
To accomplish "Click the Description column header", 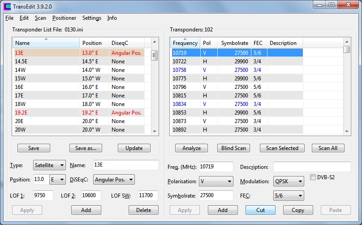I will [285, 43].
